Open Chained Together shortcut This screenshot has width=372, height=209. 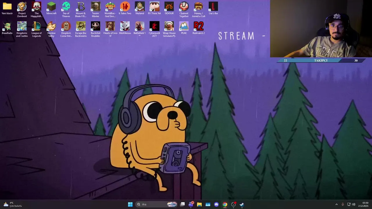point(184,10)
